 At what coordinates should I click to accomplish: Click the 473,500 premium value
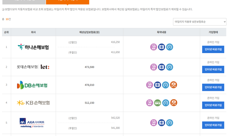pyautogui.click(x=89, y=67)
